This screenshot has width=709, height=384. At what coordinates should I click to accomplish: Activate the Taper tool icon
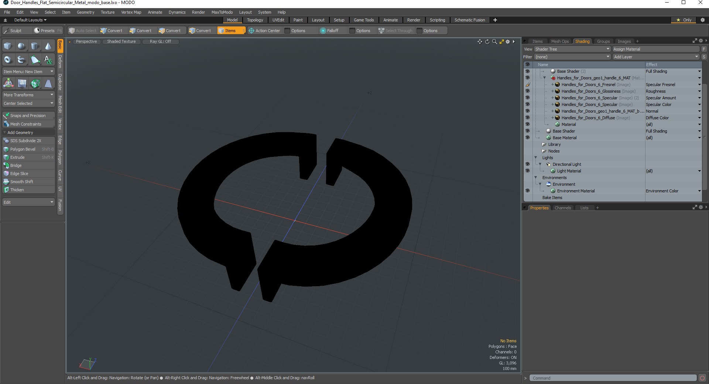click(x=48, y=83)
